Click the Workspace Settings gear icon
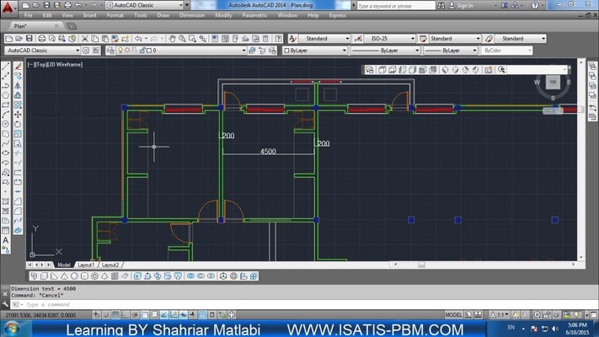This screenshot has height=337, width=599. tap(86, 51)
